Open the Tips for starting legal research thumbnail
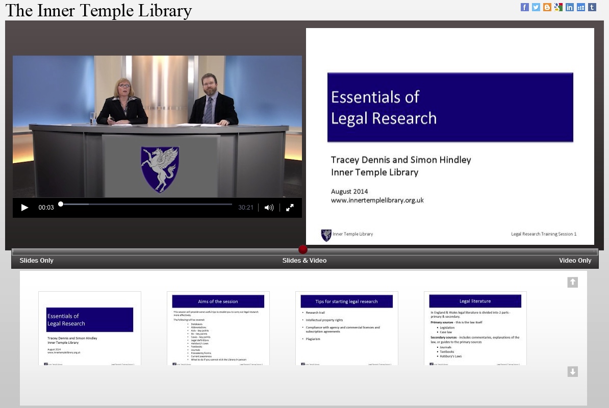The height and width of the screenshot is (408, 609). click(347, 328)
